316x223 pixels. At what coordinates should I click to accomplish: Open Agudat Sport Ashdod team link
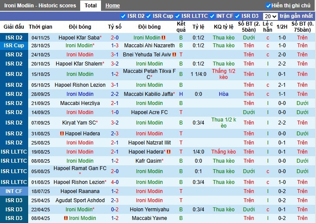[x=80, y=200]
